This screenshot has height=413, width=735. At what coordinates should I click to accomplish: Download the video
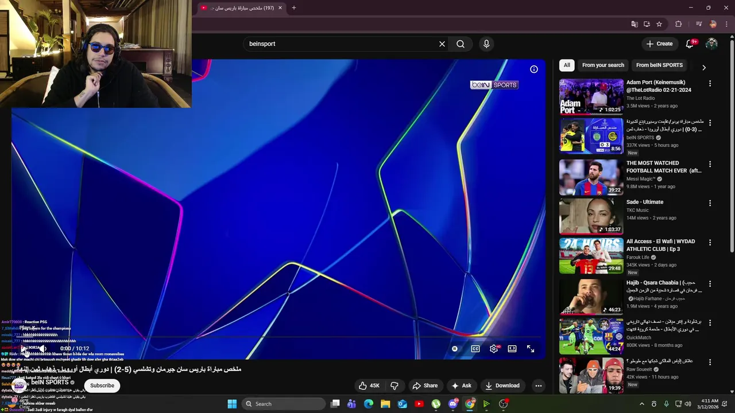point(502,385)
